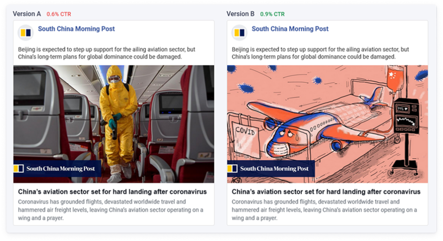Click Version B post caption about Beijing support
Image resolution: width=443 pixels, height=241 pixels.
(x=321, y=53)
